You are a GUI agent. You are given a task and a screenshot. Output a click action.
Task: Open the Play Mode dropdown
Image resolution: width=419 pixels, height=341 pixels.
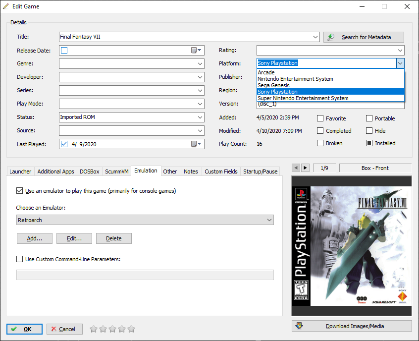point(200,104)
